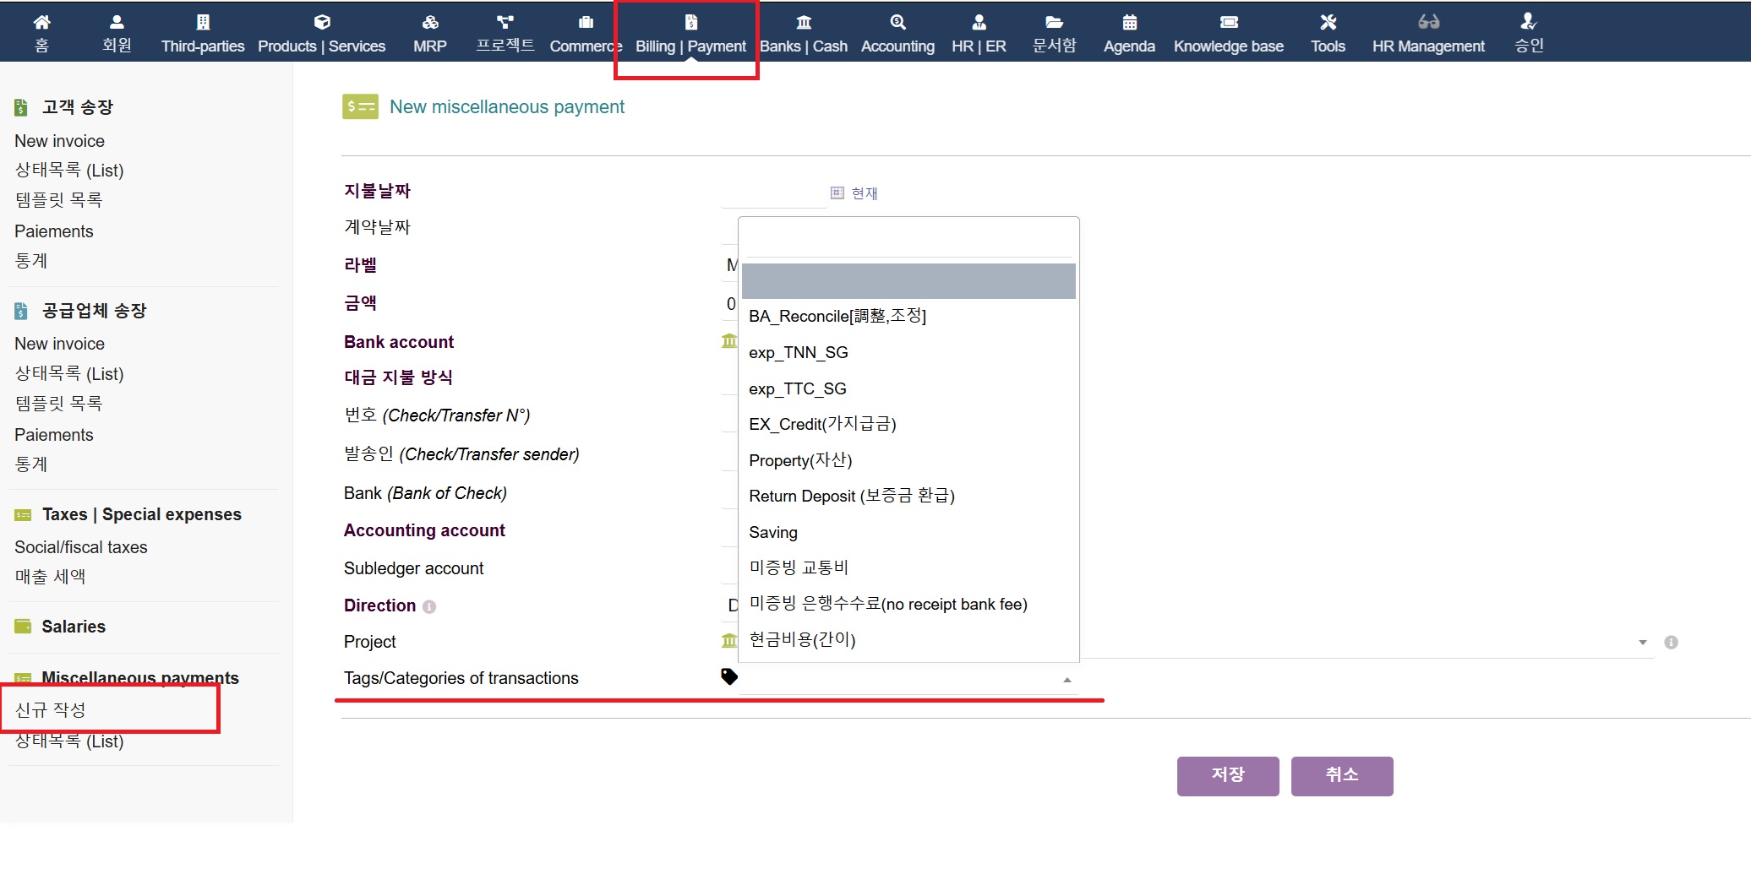This screenshot has height=885, width=1751.
Task: Click calendar icon next to 현재
Action: [x=837, y=193]
